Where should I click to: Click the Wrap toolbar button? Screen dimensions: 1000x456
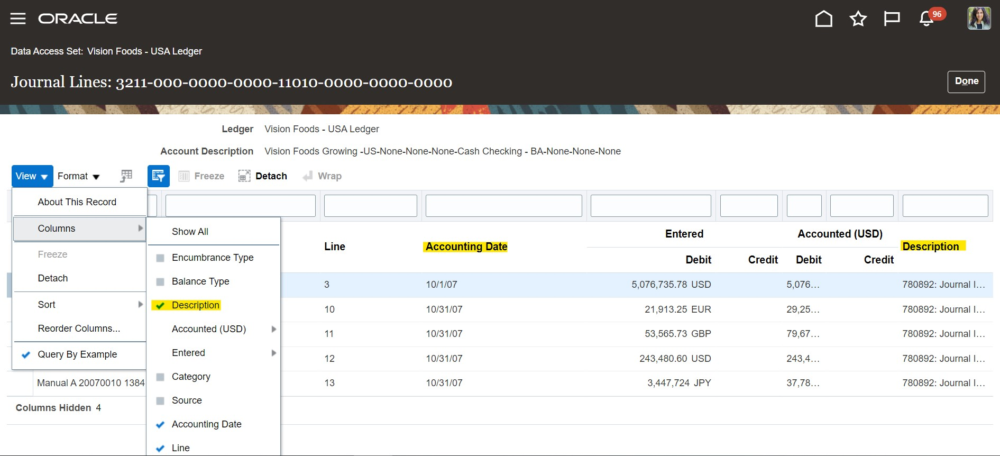tap(322, 176)
